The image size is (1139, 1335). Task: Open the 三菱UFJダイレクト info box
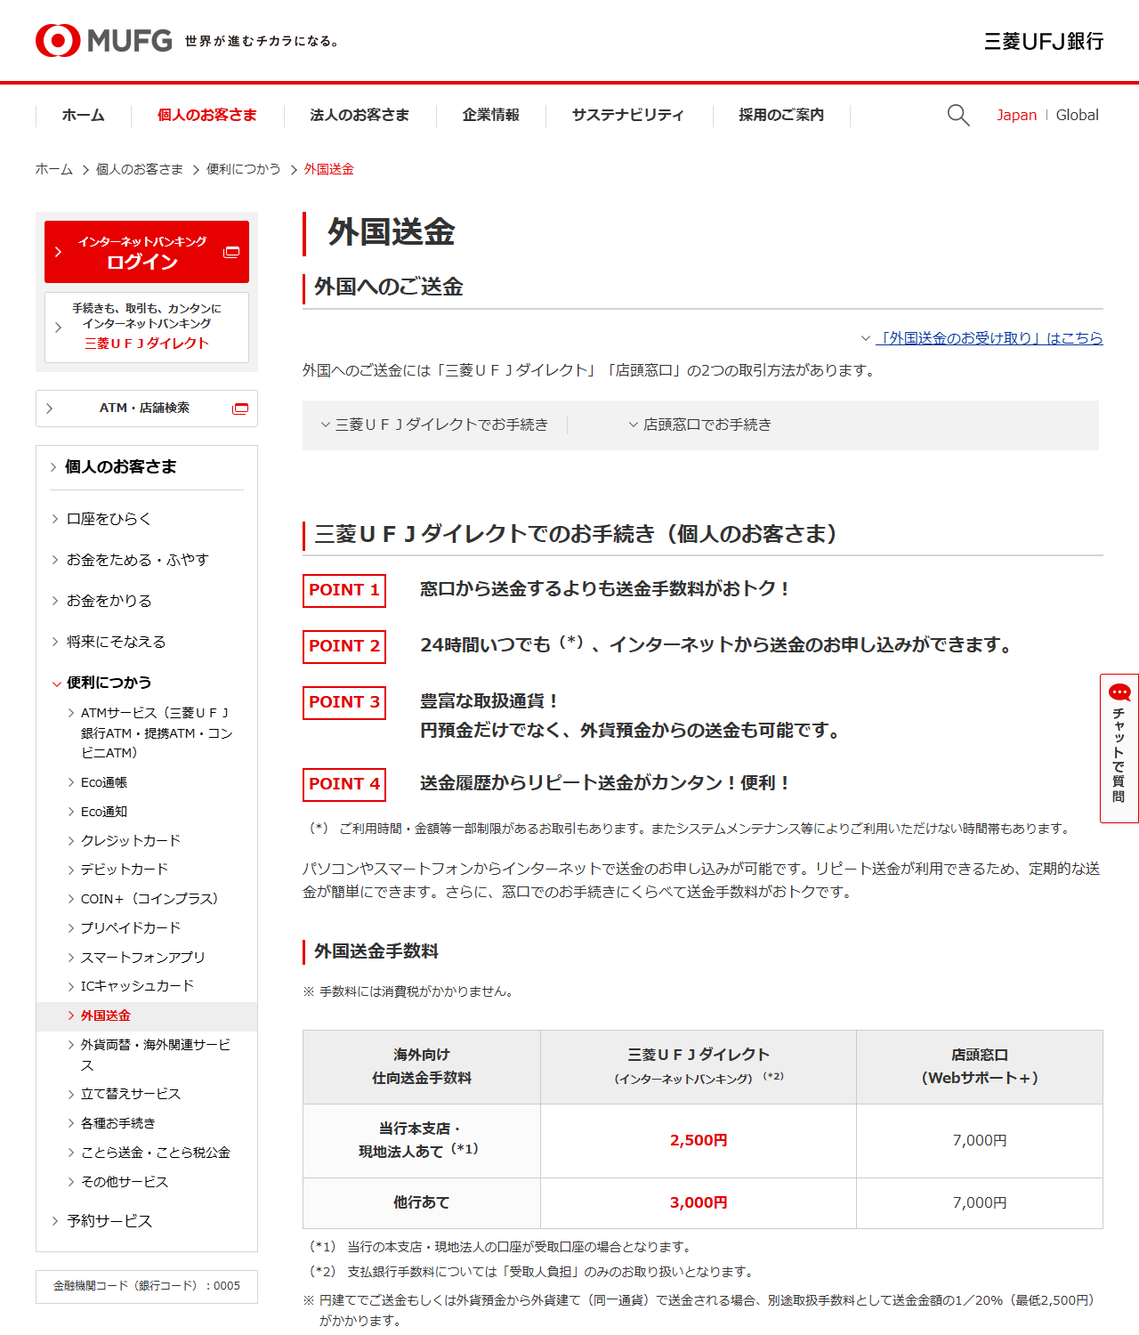pyautogui.click(x=147, y=327)
